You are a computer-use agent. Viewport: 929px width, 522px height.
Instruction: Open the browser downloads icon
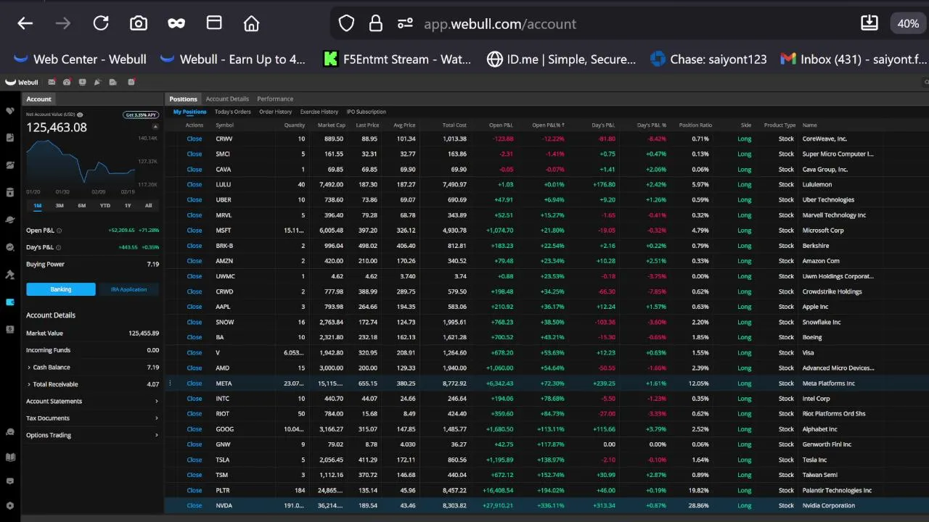click(869, 23)
